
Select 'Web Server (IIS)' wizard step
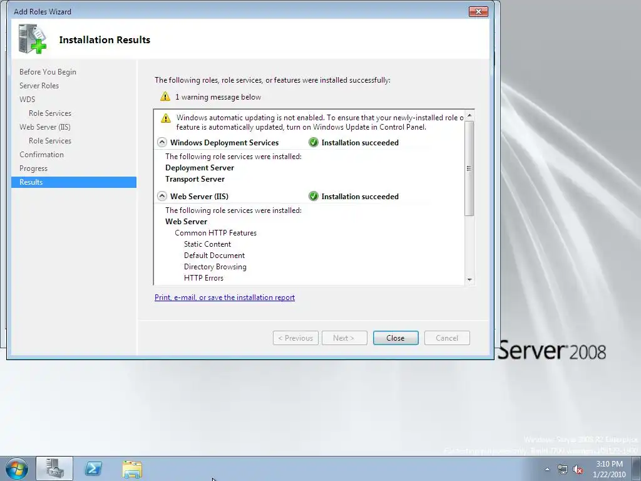click(x=45, y=127)
